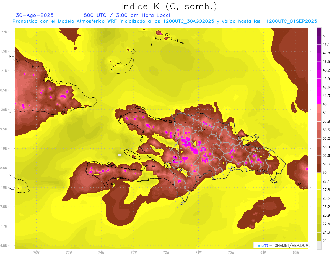This screenshot has width=332, height=256.
Task: Click the "21N" latitude label
Action: tap(4, 71)
